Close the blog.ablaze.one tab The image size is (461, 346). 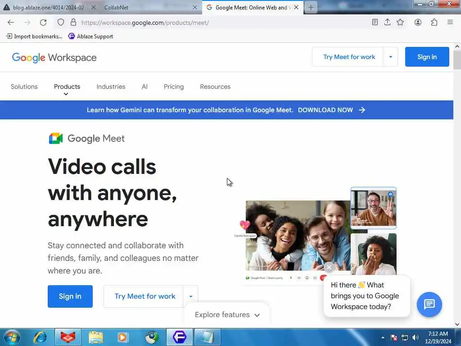click(94, 7)
